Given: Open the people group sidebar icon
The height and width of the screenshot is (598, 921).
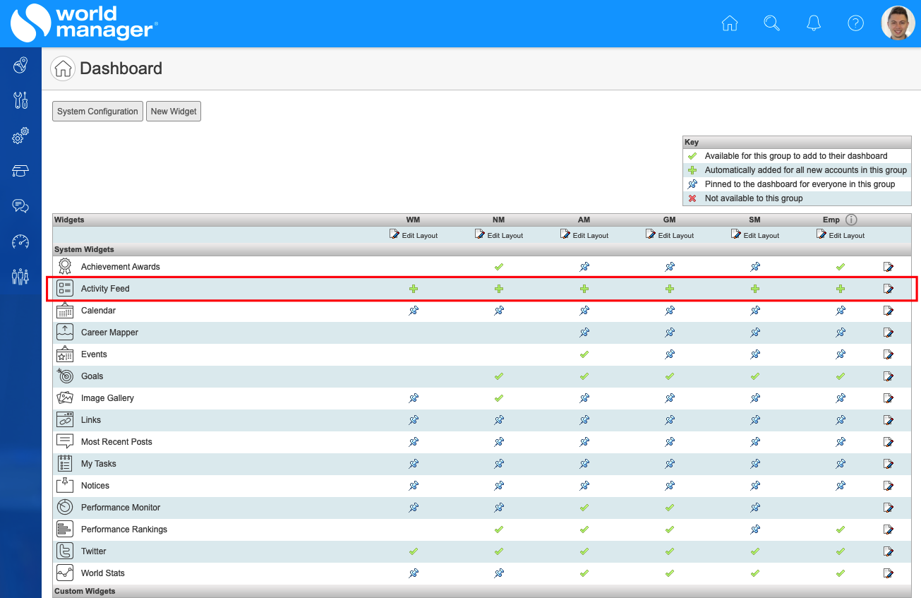Looking at the screenshot, I should [20, 276].
